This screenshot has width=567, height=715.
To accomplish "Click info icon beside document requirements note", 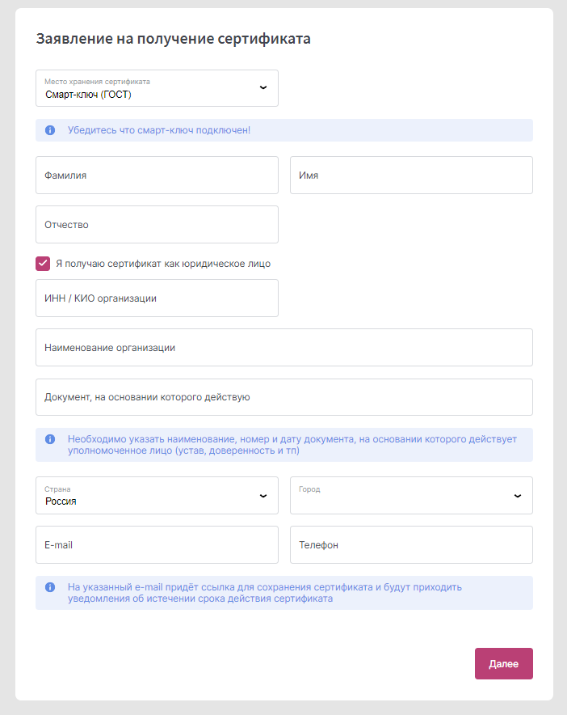I will coord(50,439).
